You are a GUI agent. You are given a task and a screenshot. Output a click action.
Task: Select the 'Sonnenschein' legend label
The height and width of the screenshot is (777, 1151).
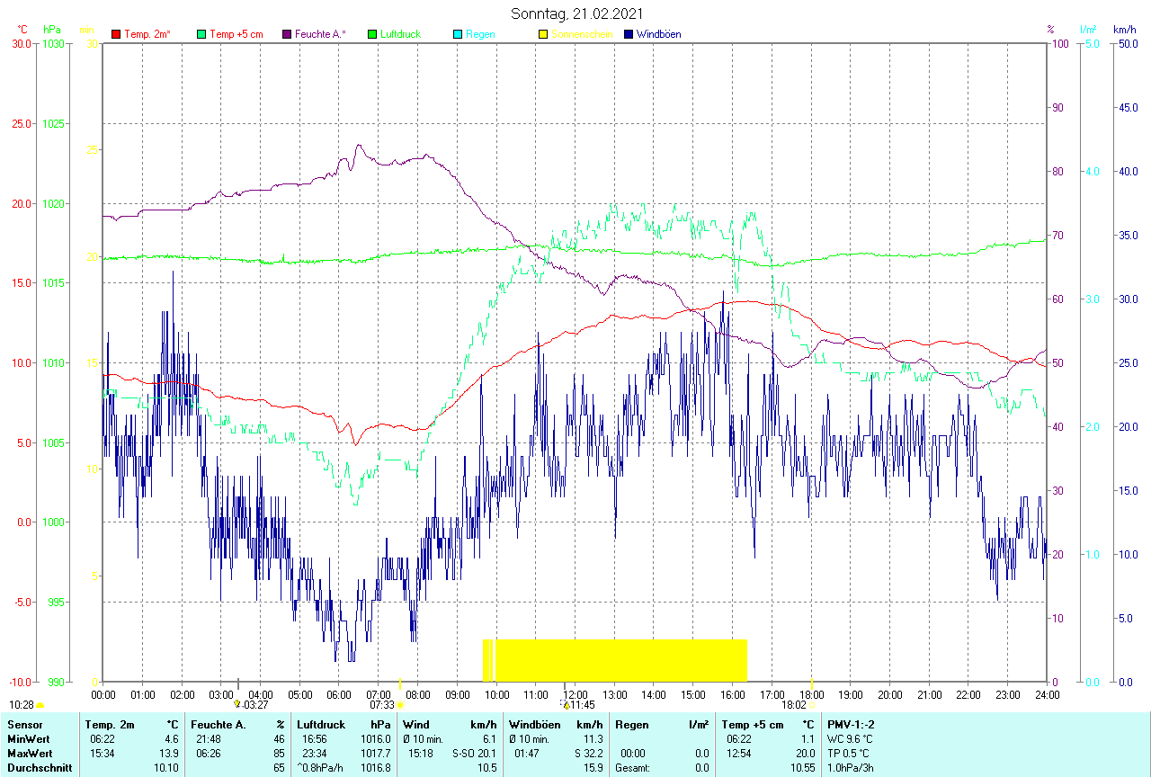tap(582, 34)
